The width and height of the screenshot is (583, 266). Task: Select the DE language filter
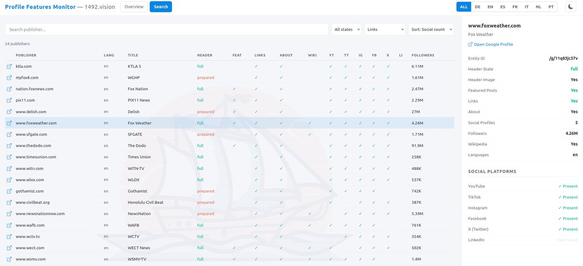[x=478, y=7]
